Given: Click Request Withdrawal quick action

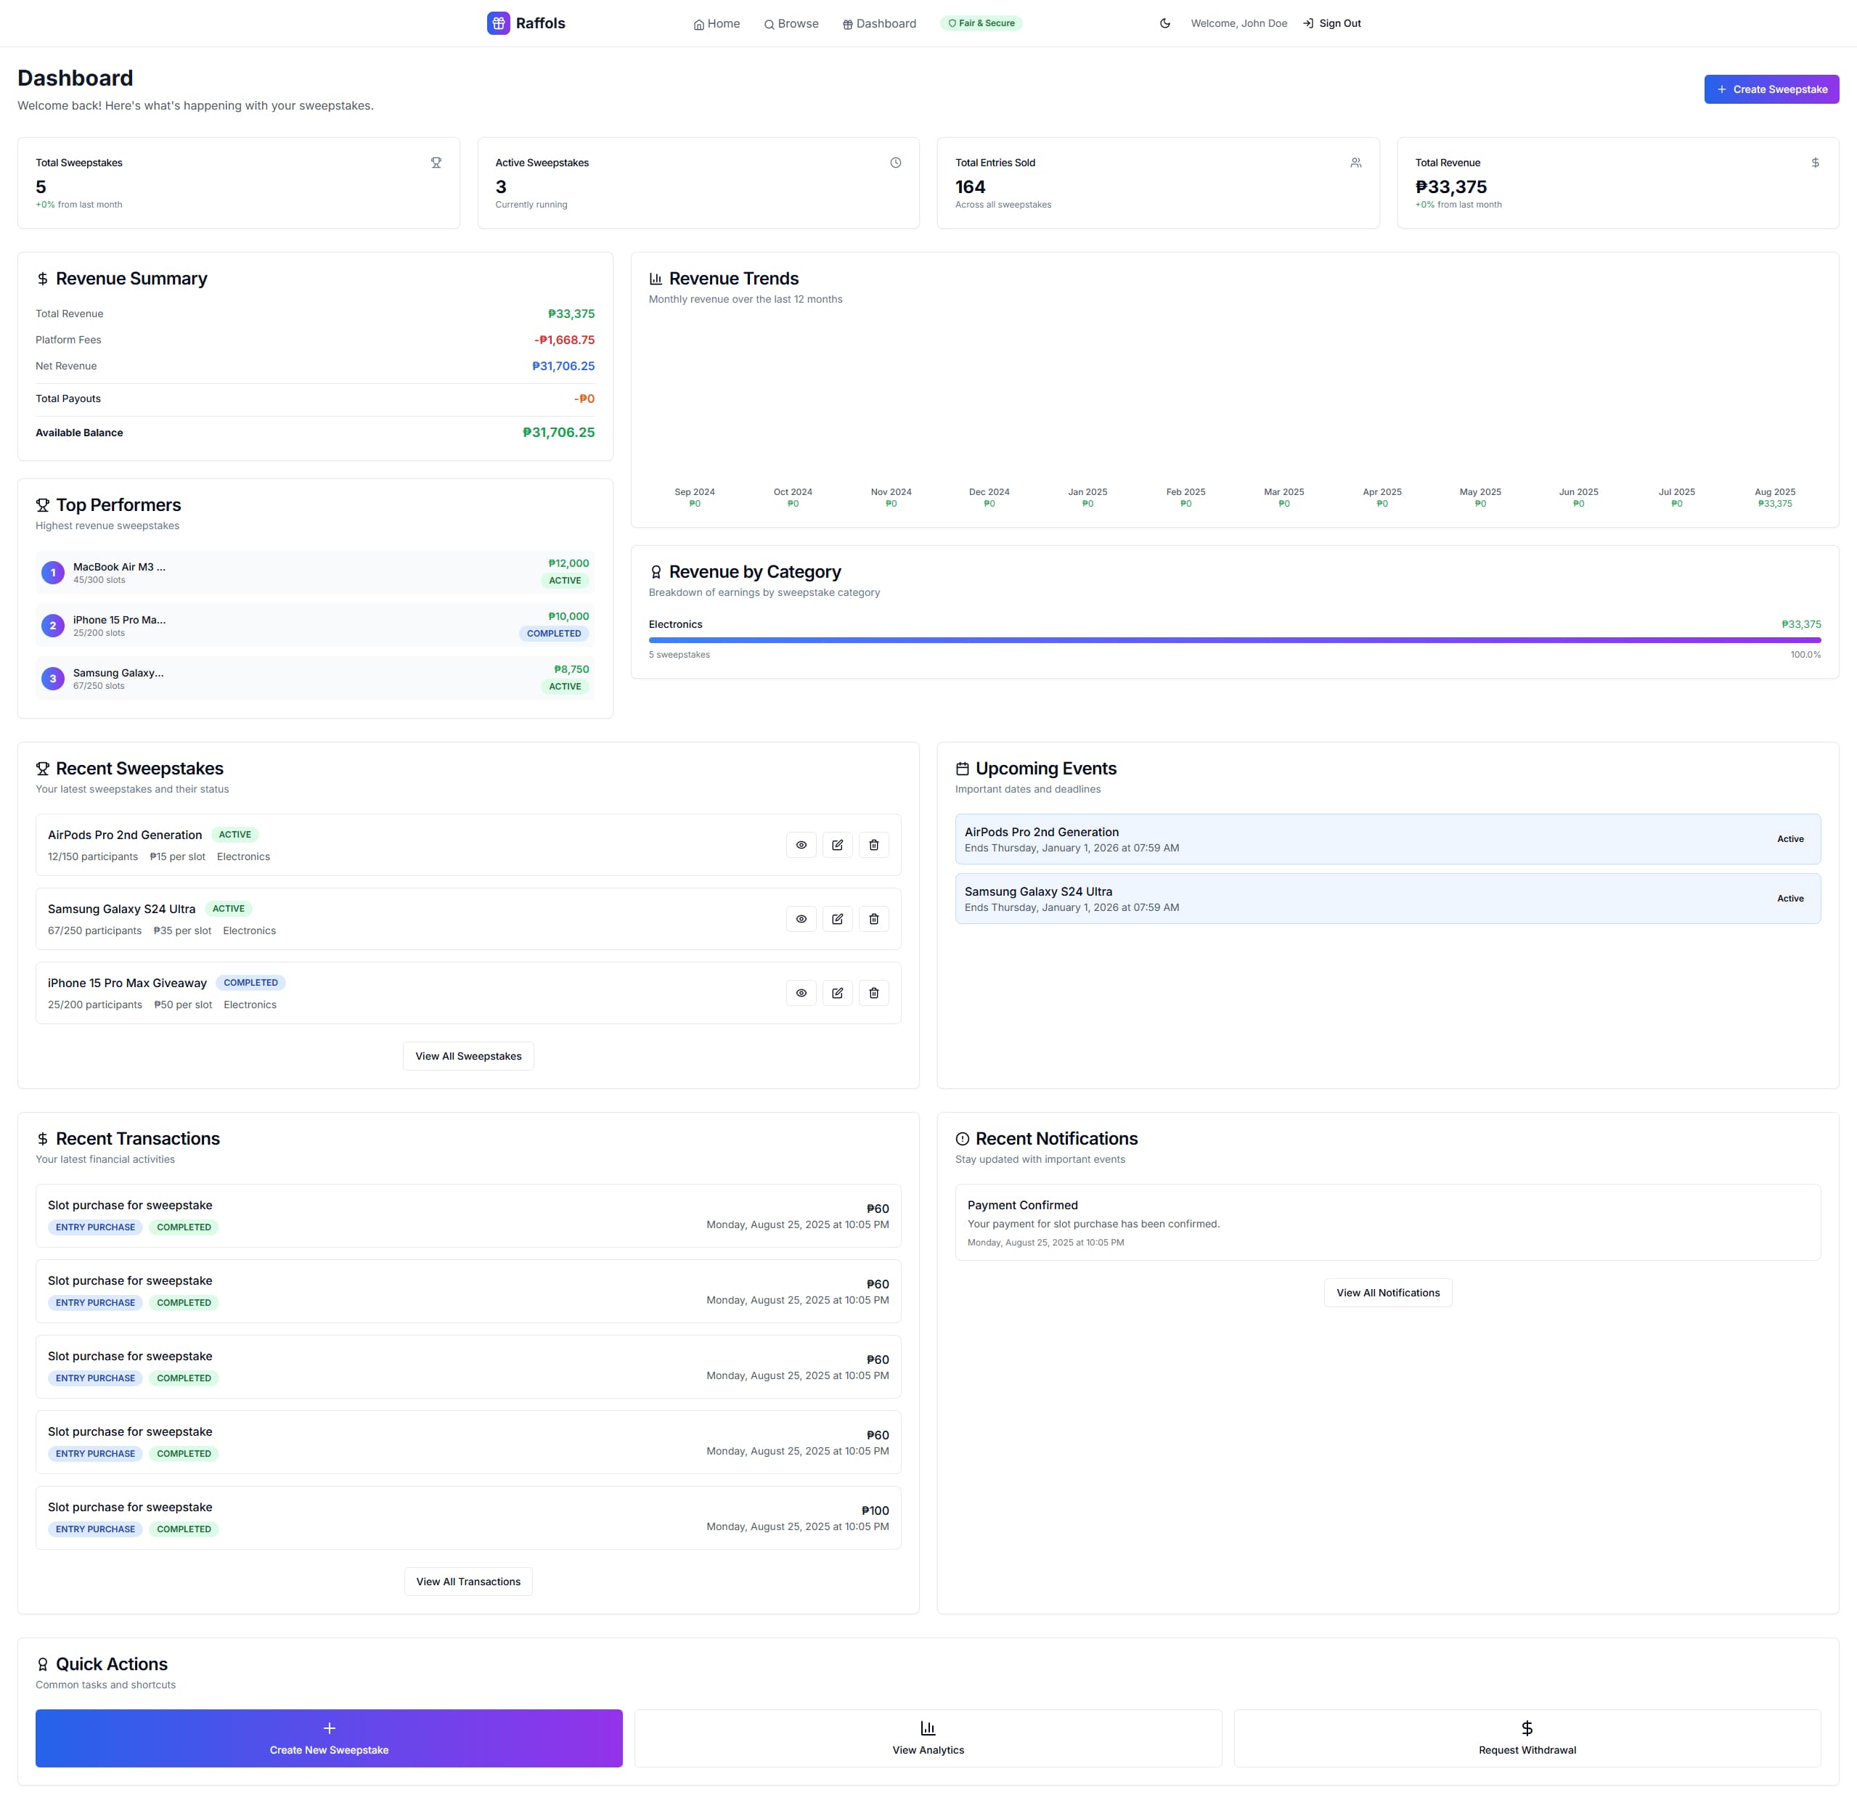Looking at the screenshot, I should tap(1527, 1738).
